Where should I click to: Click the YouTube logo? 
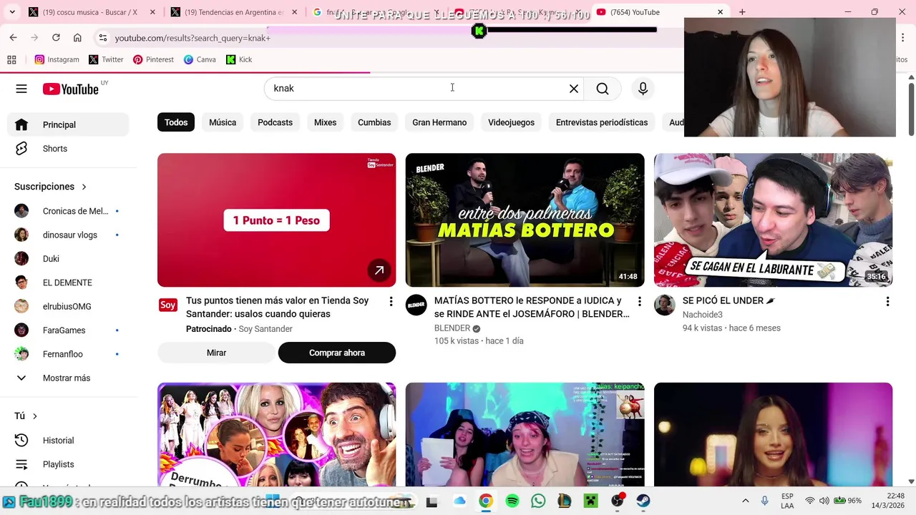(70, 89)
